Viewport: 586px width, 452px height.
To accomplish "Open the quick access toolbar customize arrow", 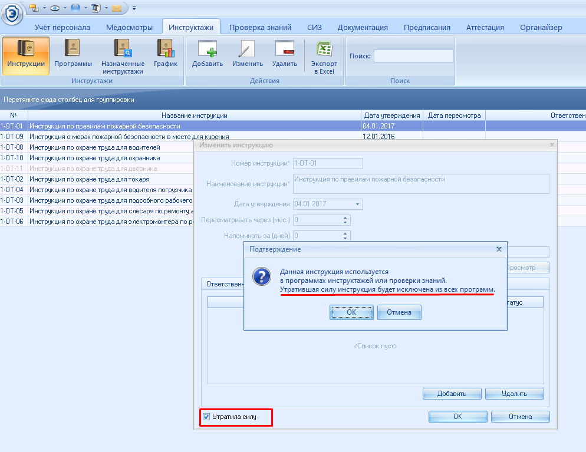I will (x=134, y=8).
